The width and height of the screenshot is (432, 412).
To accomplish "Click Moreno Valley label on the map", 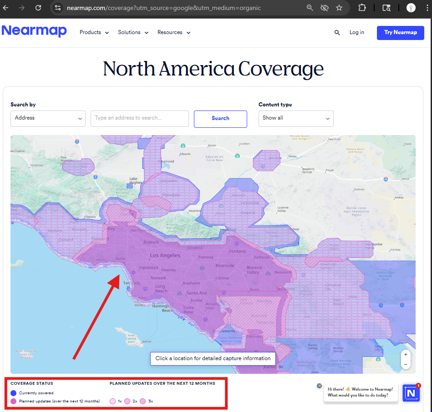I will coord(254,270).
